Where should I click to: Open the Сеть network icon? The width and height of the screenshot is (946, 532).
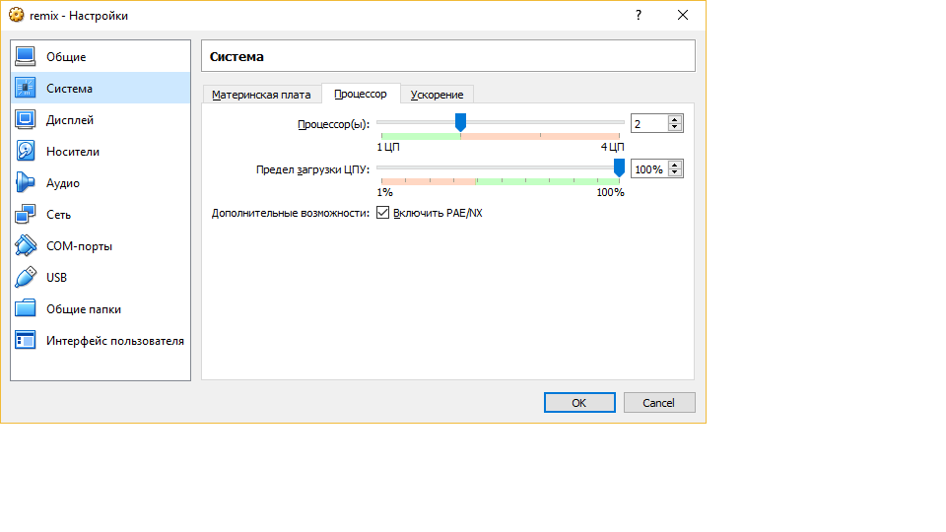[x=26, y=215]
